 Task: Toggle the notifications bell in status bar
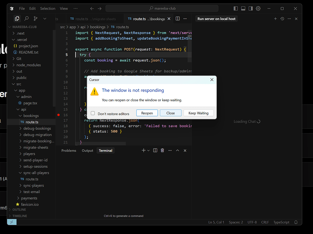tap(296, 222)
